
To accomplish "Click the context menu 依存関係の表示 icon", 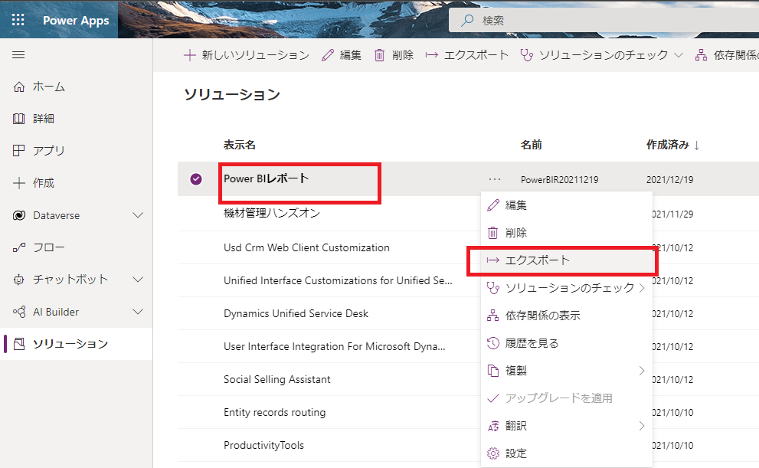I will coord(492,316).
